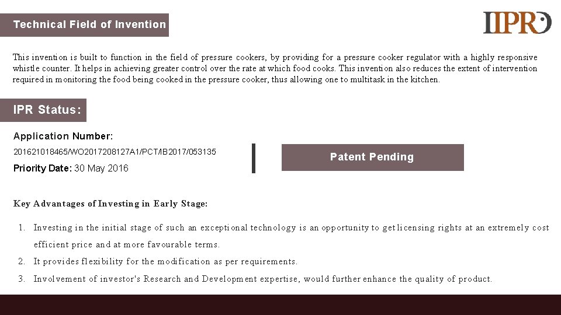Click the IIPRD logo
Screen dimensions: 561x315
click(517, 23)
